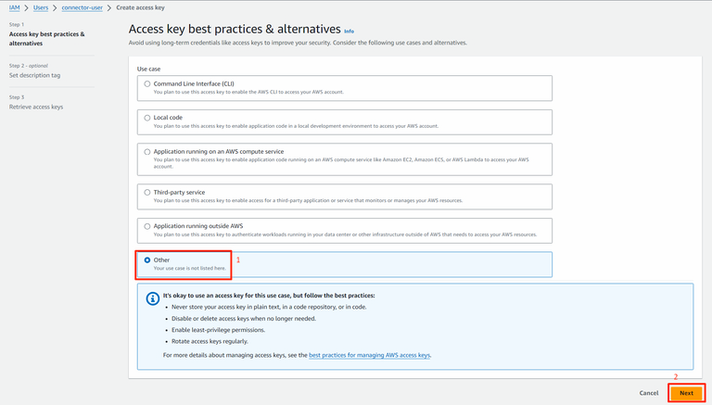The image size is (712, 405).
Task: Choose the Local code use case radio
Action: point(146,118)
